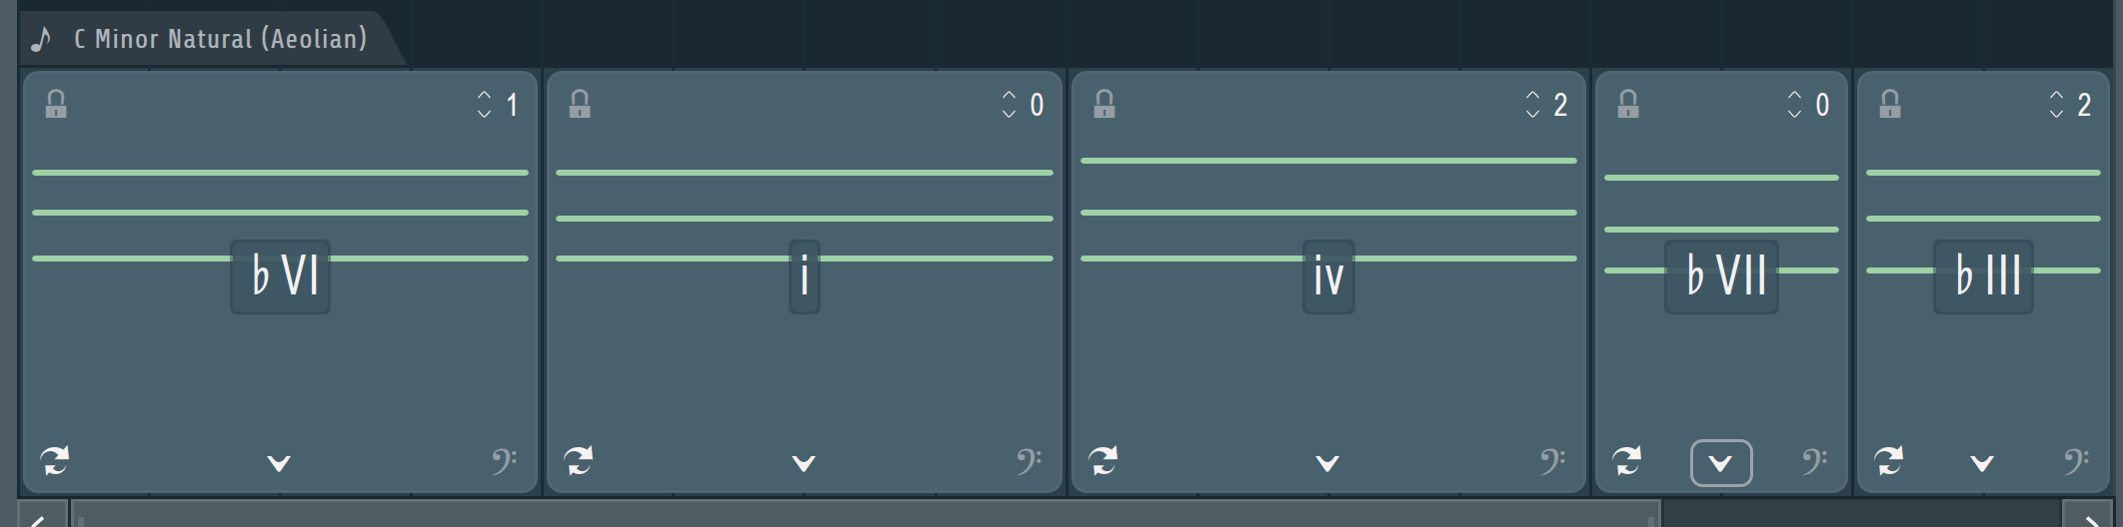
Task: Randomize the bVI chord with refresh icon
Action: click(x=55, y=461)
